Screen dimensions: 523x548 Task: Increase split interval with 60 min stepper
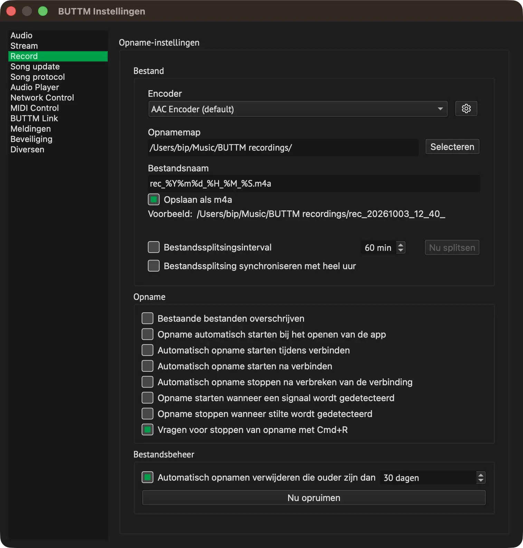tap(401, 245)
